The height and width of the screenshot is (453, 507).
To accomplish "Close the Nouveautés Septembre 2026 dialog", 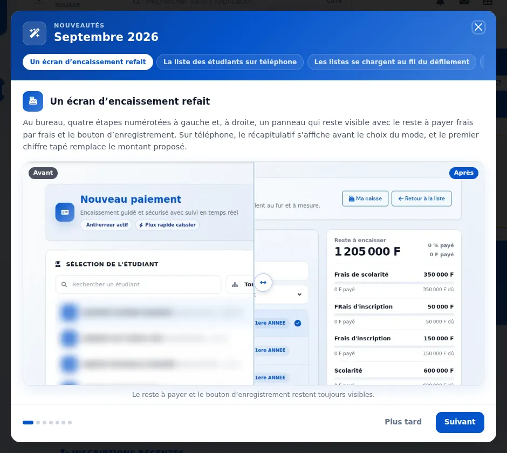I will pyautogui.click(x=478, y=27).
